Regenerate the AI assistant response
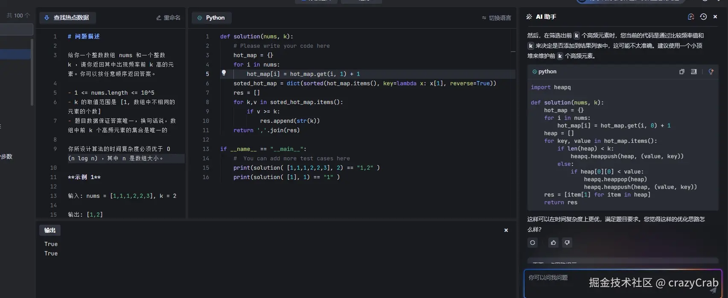The width and height of the screenshot is (728, 298). (x=533, y=243)
